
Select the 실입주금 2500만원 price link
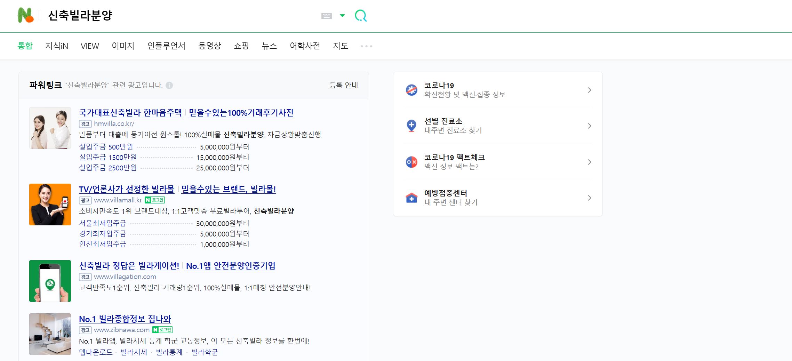108,168
